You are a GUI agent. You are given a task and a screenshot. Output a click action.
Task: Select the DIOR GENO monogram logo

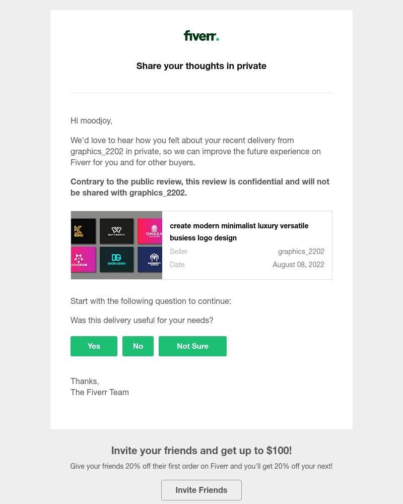(x=116, y=259)
